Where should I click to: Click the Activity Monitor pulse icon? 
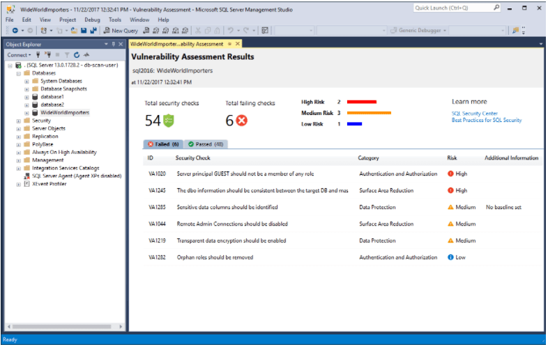click(86, 54)
